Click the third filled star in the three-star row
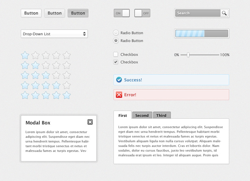The width and height of the screenshot is (250, 181). (46, 75)
